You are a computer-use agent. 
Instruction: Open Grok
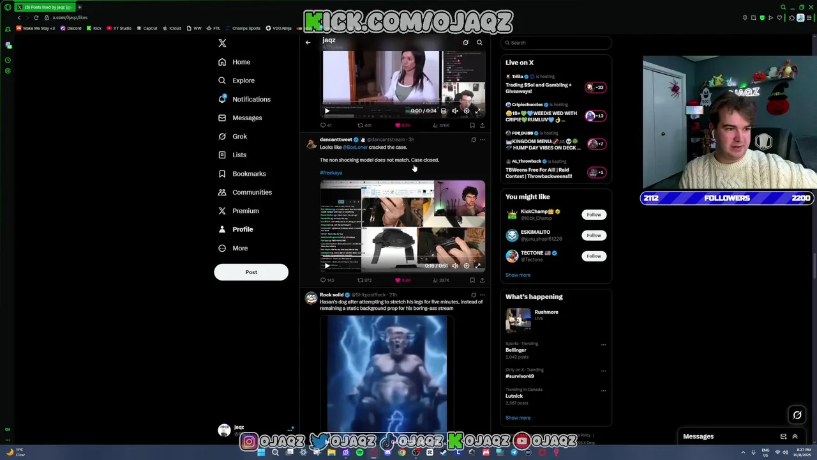click(x=232, y=136)
